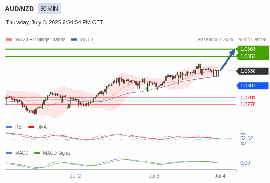Click the Research © 2025 Trading Central credit

click(232, 40)
